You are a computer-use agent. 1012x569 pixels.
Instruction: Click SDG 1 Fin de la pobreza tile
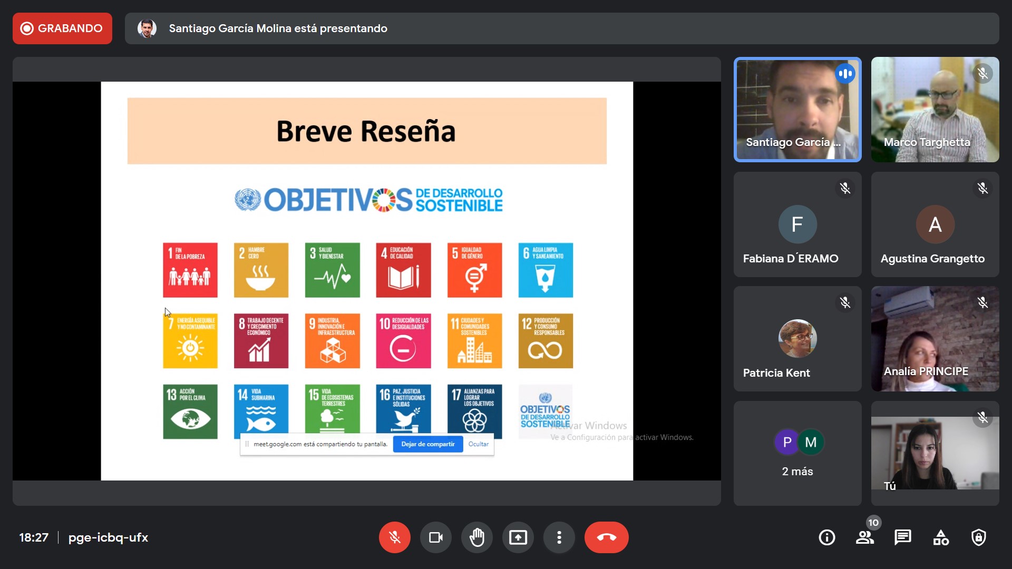coord(190,270)
